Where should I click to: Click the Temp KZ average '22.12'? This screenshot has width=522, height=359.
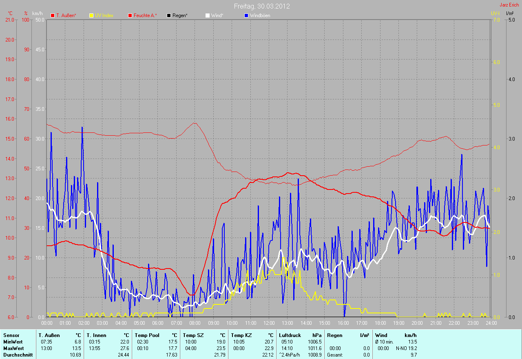(268, 355)
